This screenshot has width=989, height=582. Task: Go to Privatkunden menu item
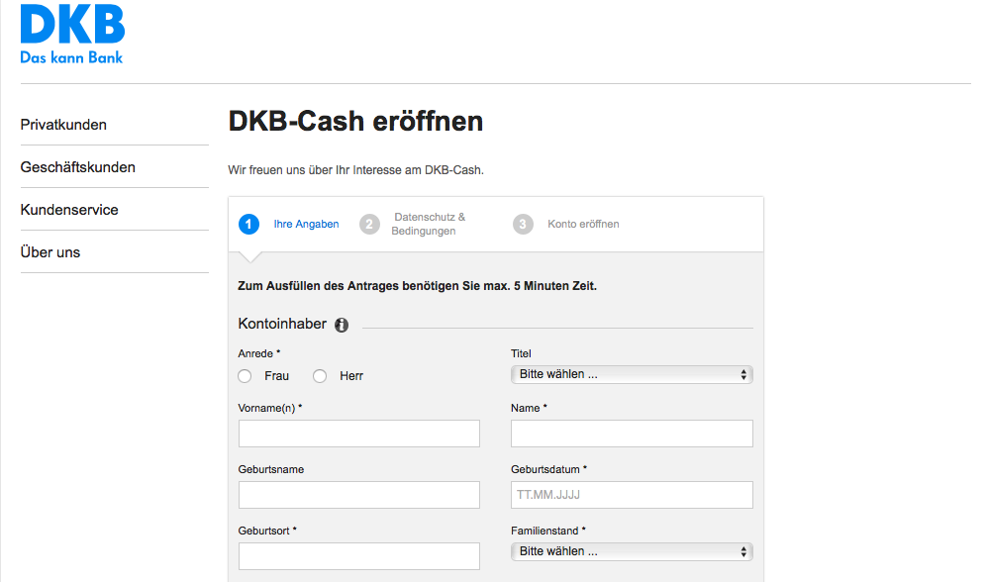pyautogui.click(x=63, y=125)
